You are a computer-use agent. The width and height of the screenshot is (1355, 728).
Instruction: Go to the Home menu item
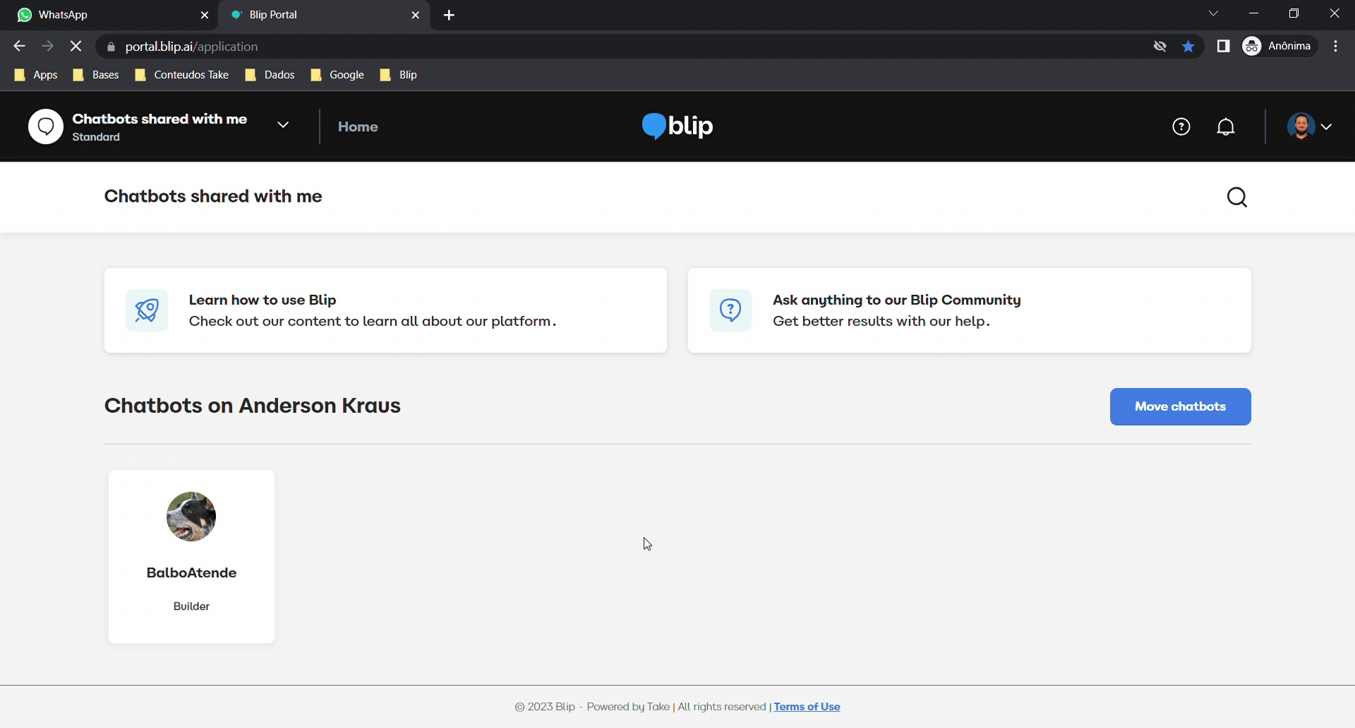point(358,127)
